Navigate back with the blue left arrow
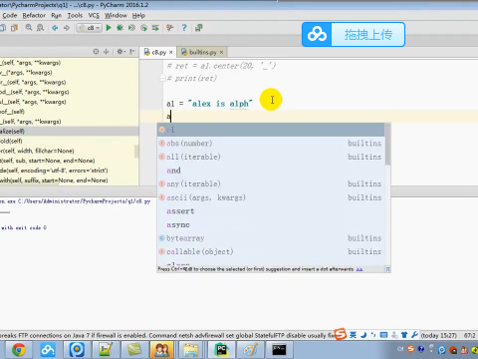The width and height of the screenshot is (478, 359). pos(55,28)
